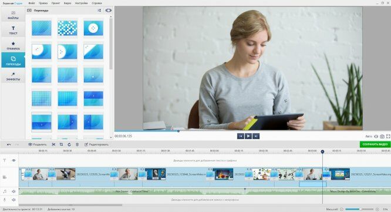This screenshot has width=391, height=212.
Task: Open the Настройки menu
Action: 82,4
